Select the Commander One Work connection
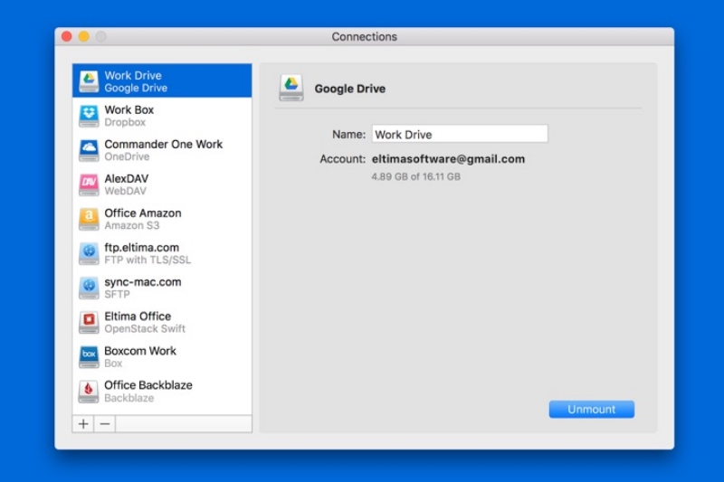This screenshot has height=482, width=724. tap(162, 150)
